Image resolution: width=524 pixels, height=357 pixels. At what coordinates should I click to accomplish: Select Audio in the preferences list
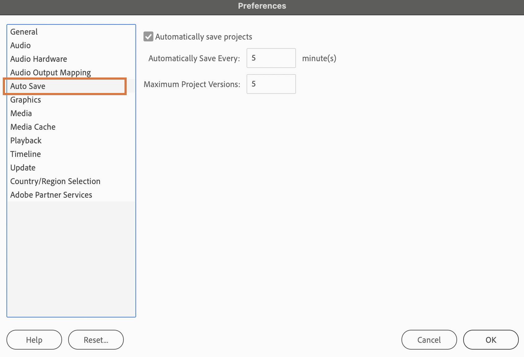pos(20,46)
